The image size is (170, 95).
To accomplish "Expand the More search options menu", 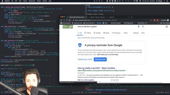I will click(x=125, y=33).
